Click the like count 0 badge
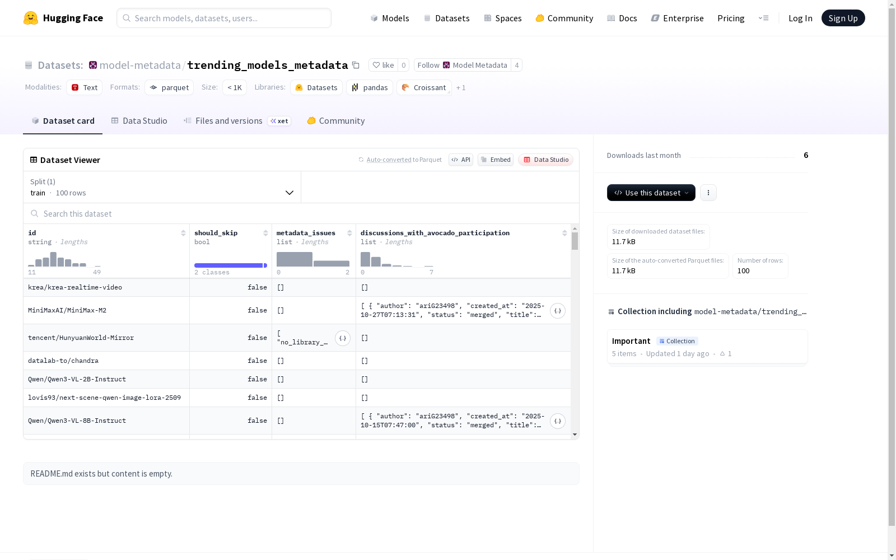Screen dimensions: 896x560 pyautogui.click(x=403, y=65)
